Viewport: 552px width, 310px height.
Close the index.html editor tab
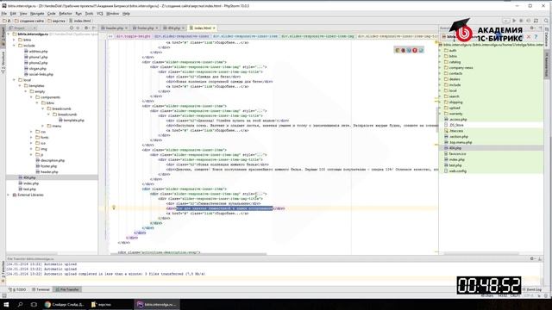click(x=214, y=28)
